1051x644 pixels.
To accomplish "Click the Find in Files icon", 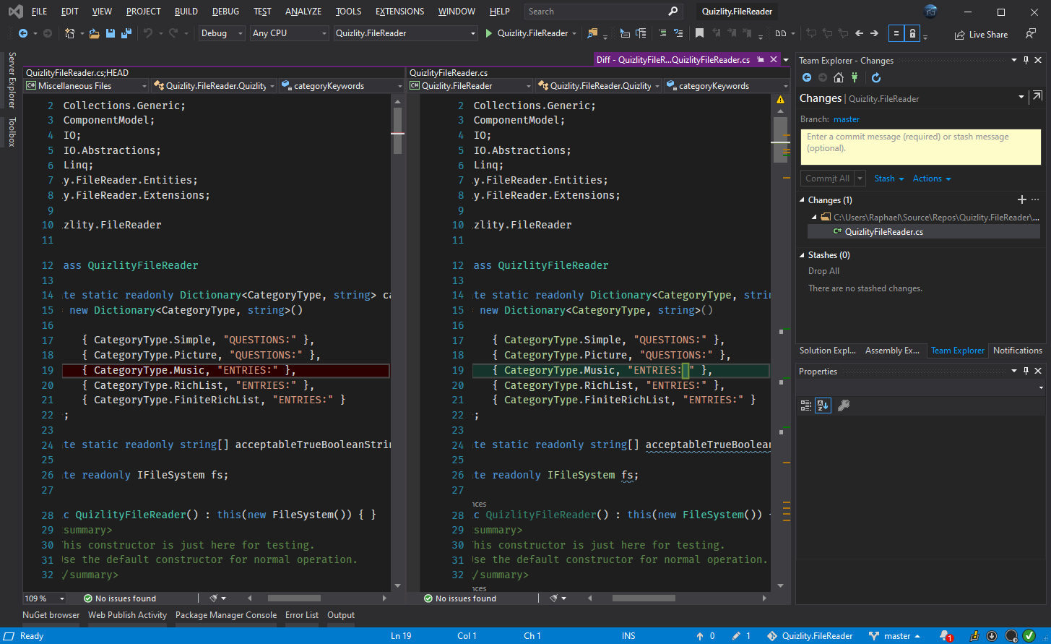I will pos(592,33).
